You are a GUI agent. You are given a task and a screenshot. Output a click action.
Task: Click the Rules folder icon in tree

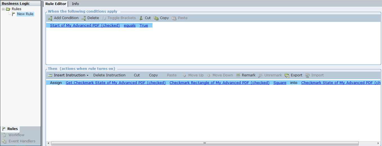8,9
